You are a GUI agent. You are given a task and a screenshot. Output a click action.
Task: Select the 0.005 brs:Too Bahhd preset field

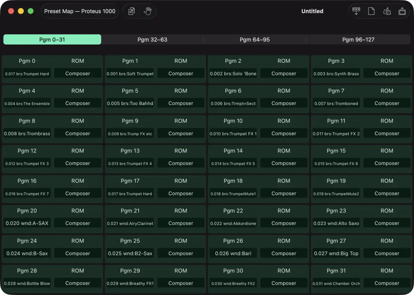[130, 104]
